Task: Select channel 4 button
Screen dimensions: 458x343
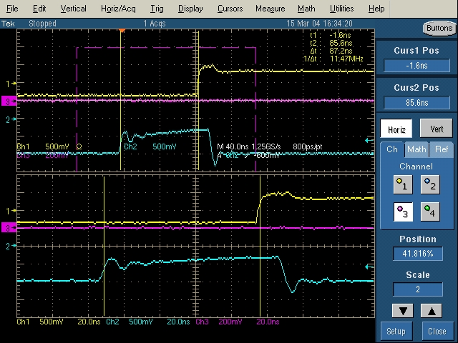Action: click(x=430, y=212)
